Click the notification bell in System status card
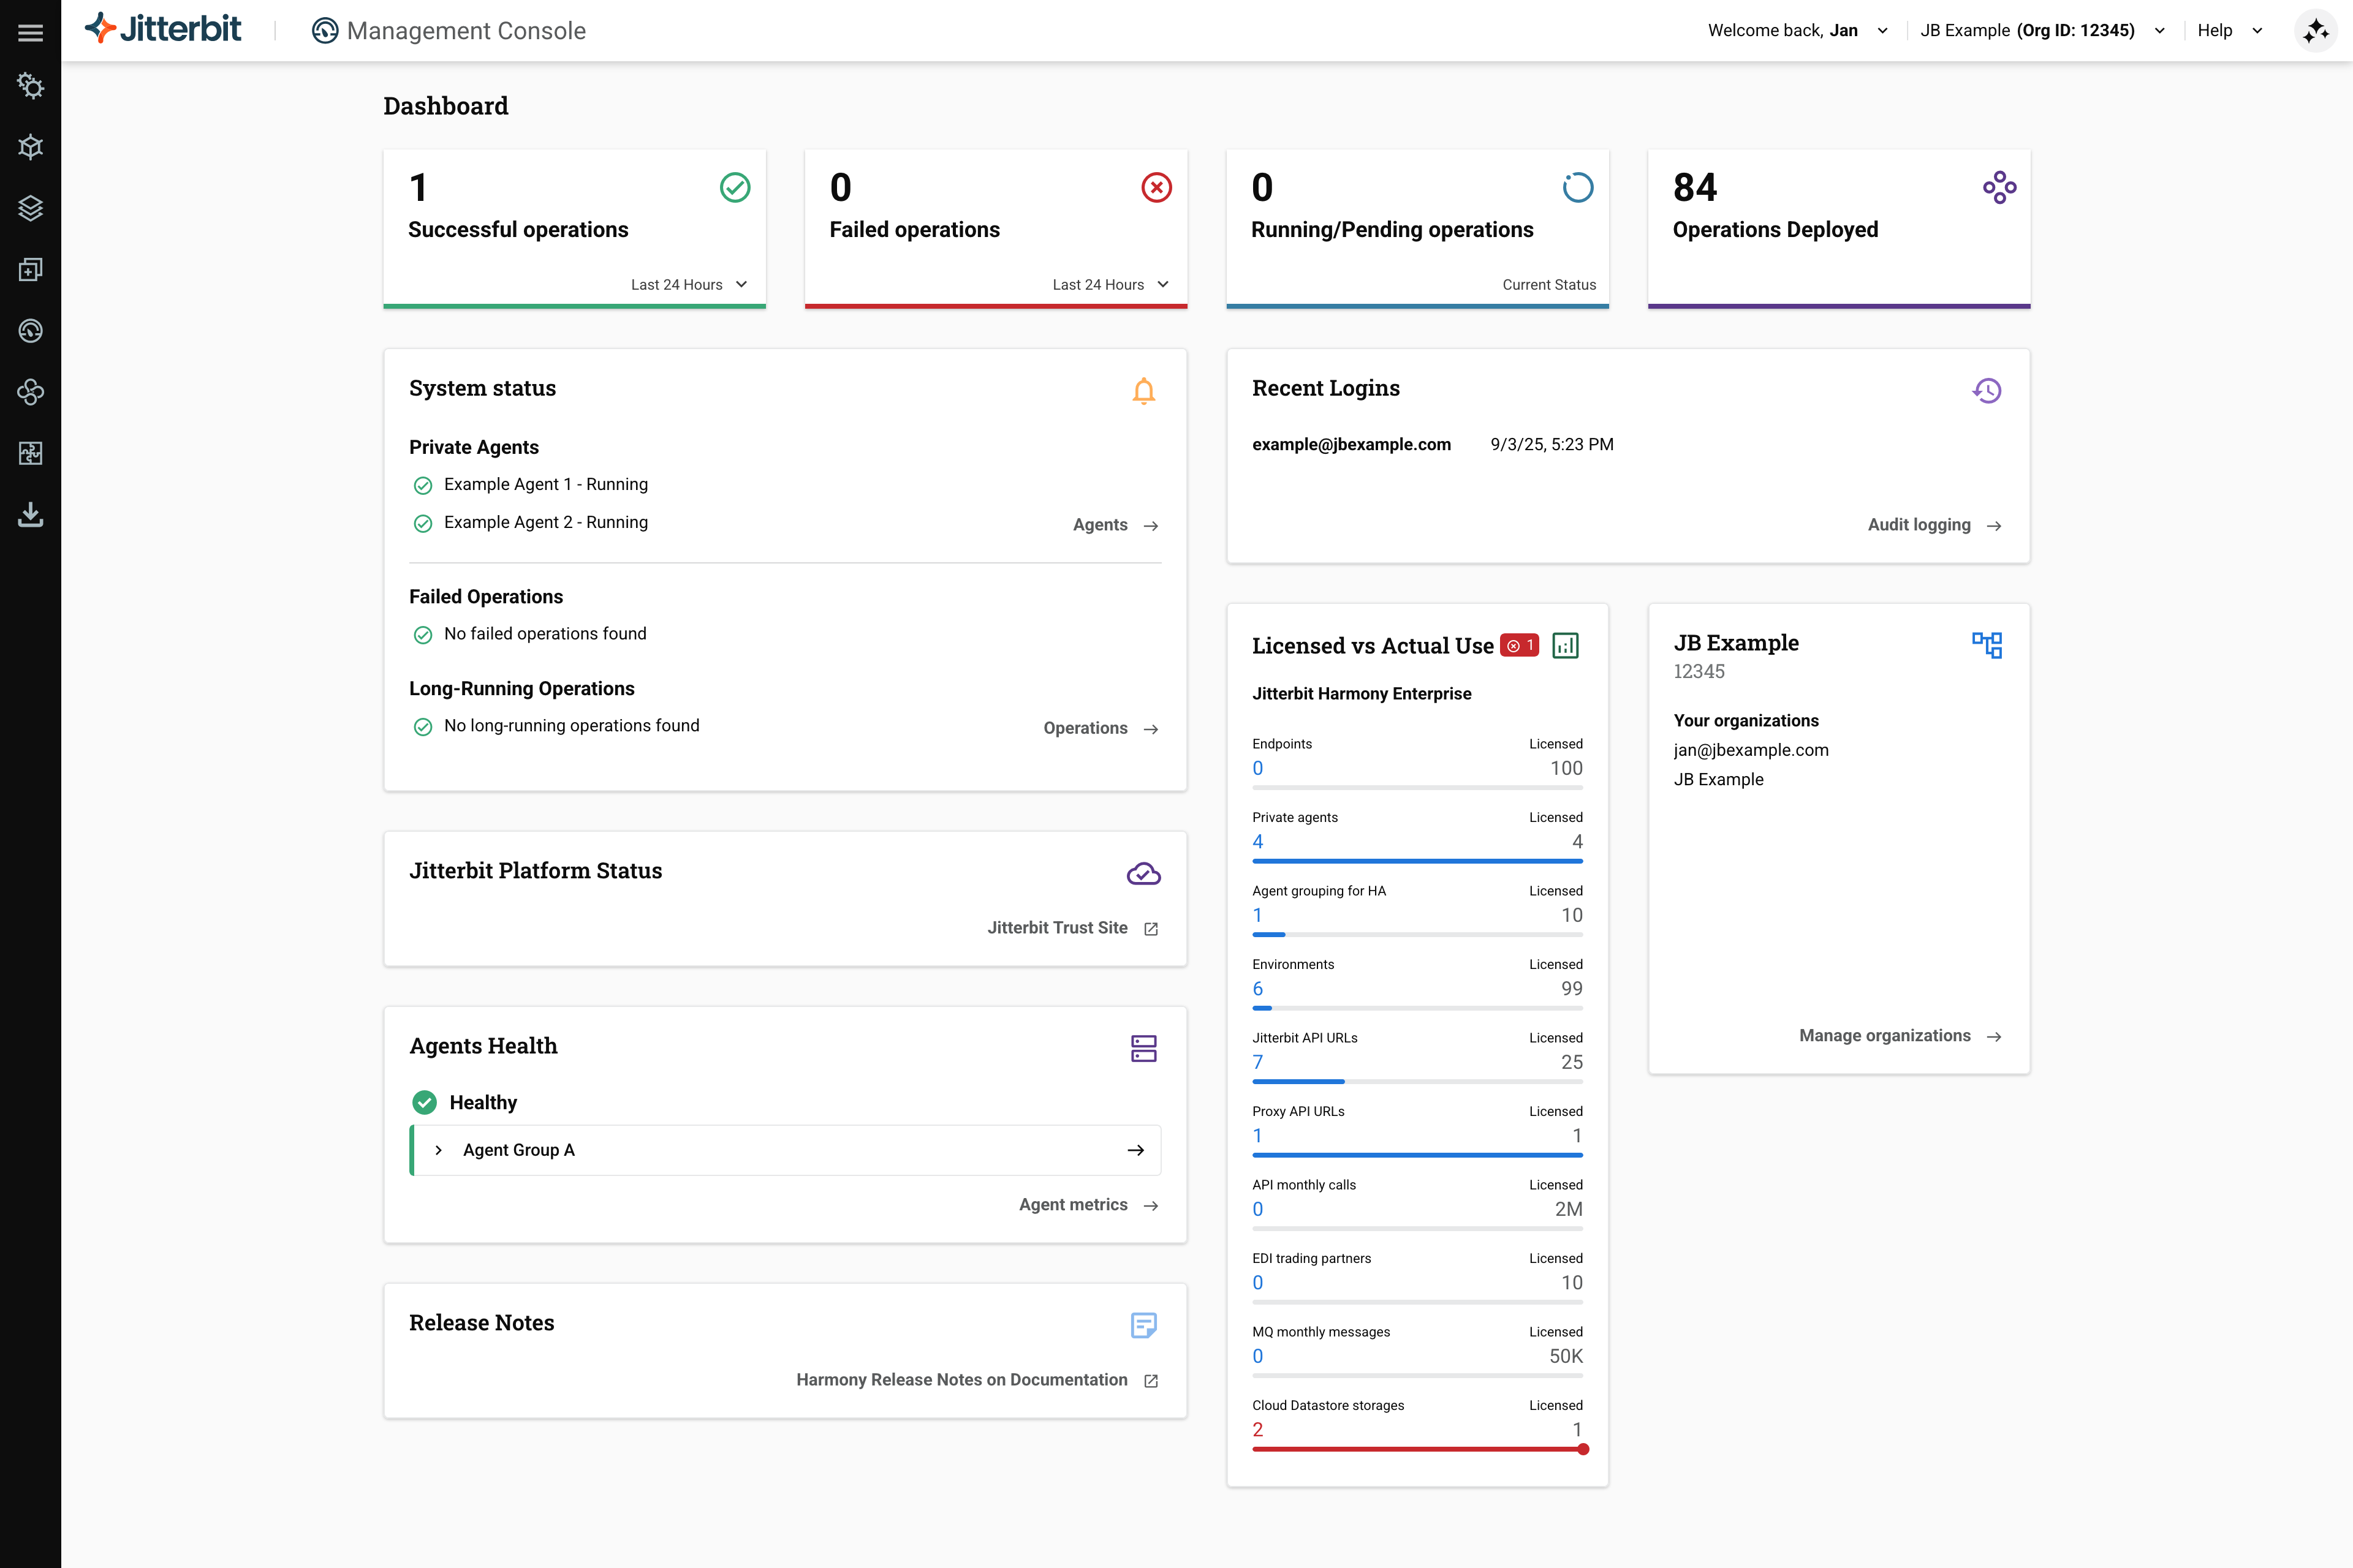Image resolution: width=2353 pixels, height=1568 pixels. 1143,391
